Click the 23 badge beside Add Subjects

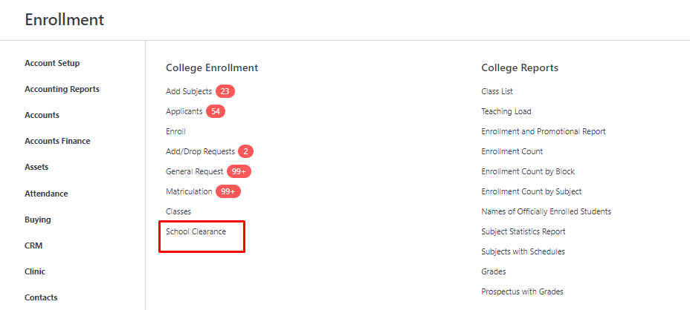[225, 91]
